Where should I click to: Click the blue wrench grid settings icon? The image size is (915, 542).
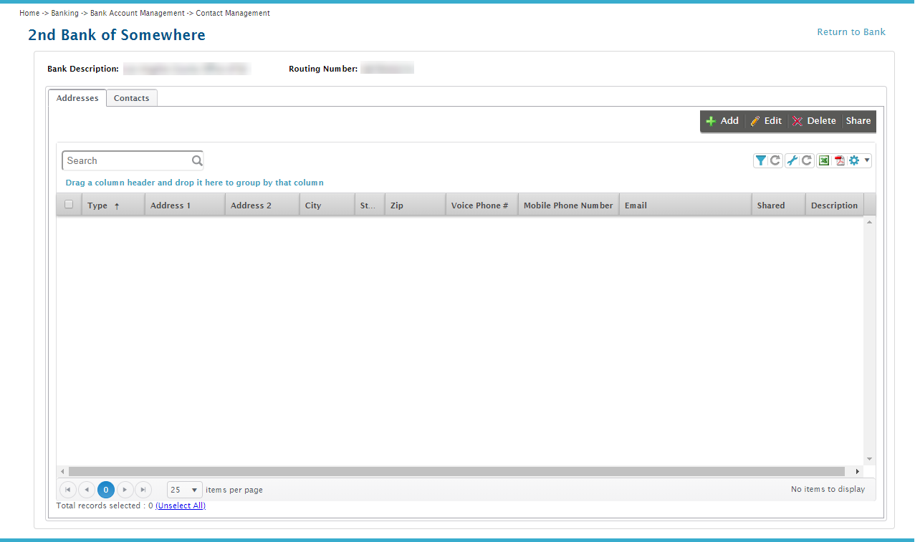point(792,160)
